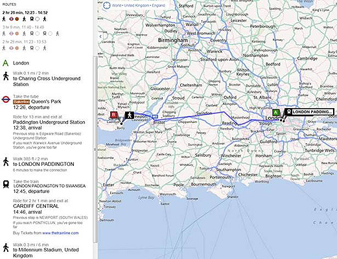This screenshot has height=259, width=337.
Task: Click the walking icon beside Millennium Stadium step
Action: point(6,247)
